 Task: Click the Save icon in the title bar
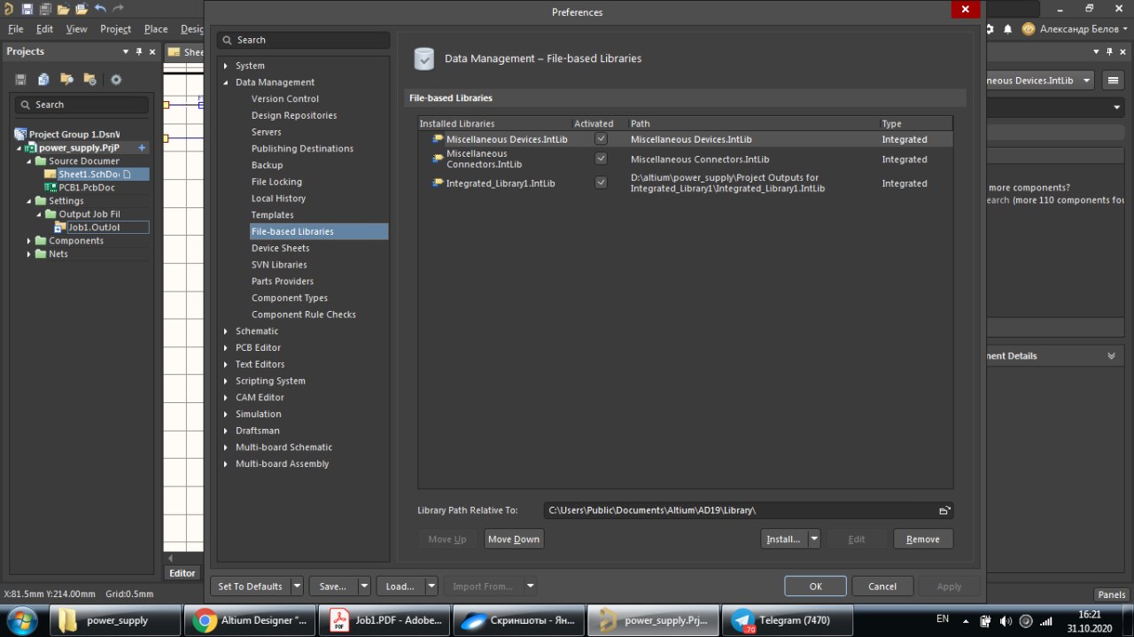(27, 9)
